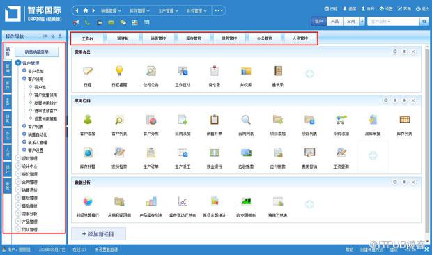
Task: Open the 公司公告 icon
Action: pyautogui.click(x=151, y=71)
